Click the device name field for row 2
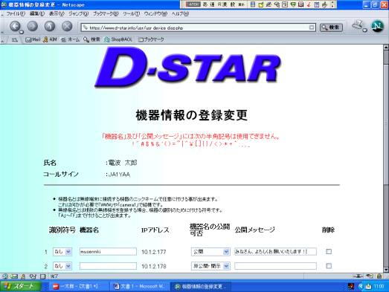The height and width of the screenshot is (292, 389). pos(108,266)
